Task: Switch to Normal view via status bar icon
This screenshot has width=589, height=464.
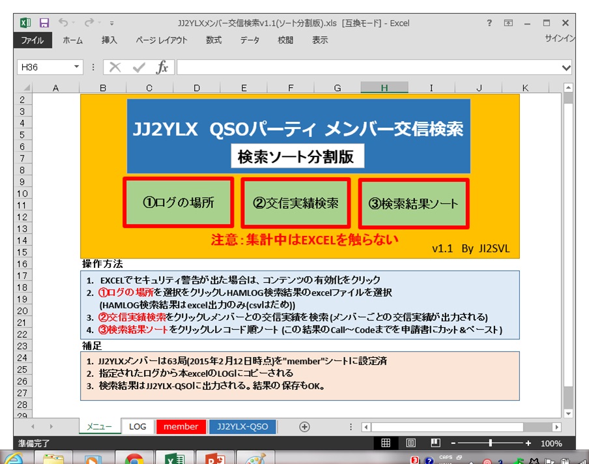Action: [386, 443]
